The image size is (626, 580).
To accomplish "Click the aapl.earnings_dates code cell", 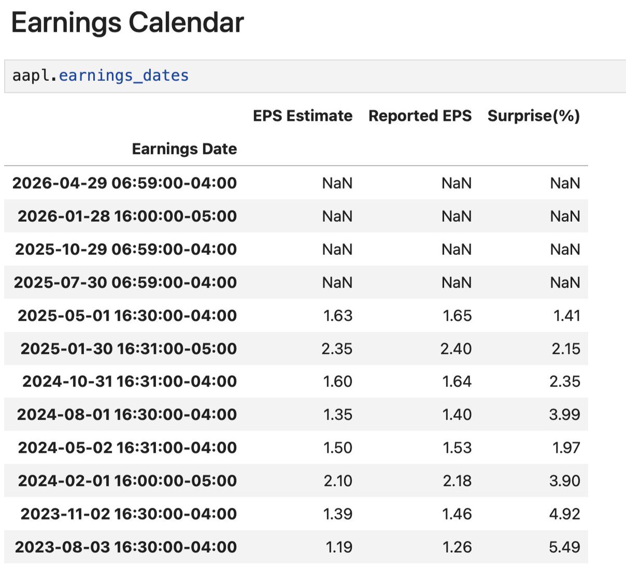I will tap(315, 76).
